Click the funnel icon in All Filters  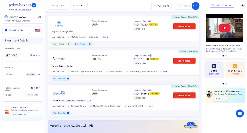click(155, 6)
